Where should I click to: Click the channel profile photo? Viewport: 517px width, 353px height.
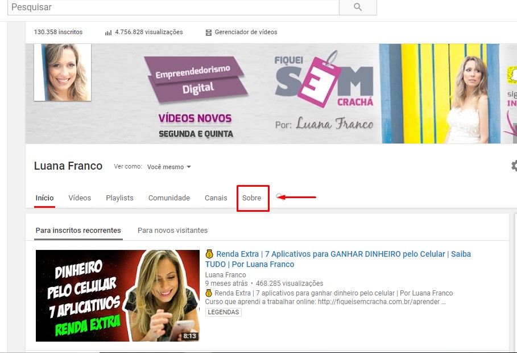click(x=63, y=72)
